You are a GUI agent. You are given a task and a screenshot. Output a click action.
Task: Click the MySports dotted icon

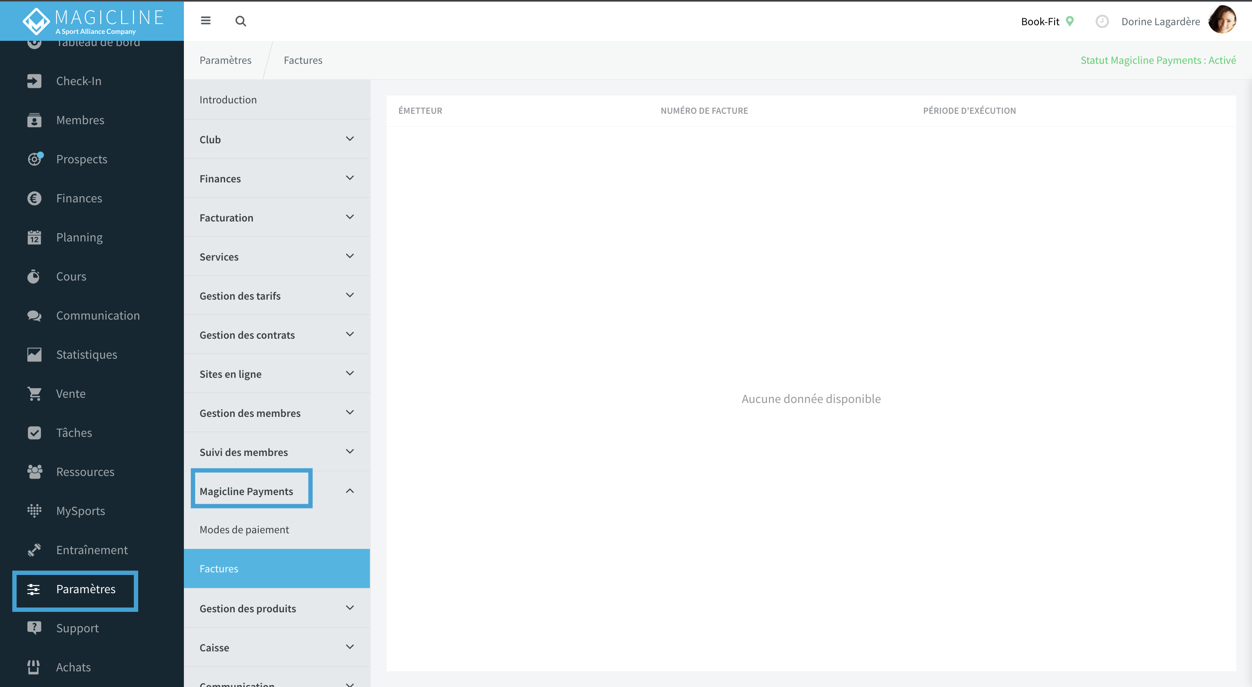click(x=34, y=511)
